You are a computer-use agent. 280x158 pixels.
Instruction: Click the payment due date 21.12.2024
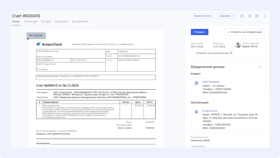[219, 47]
